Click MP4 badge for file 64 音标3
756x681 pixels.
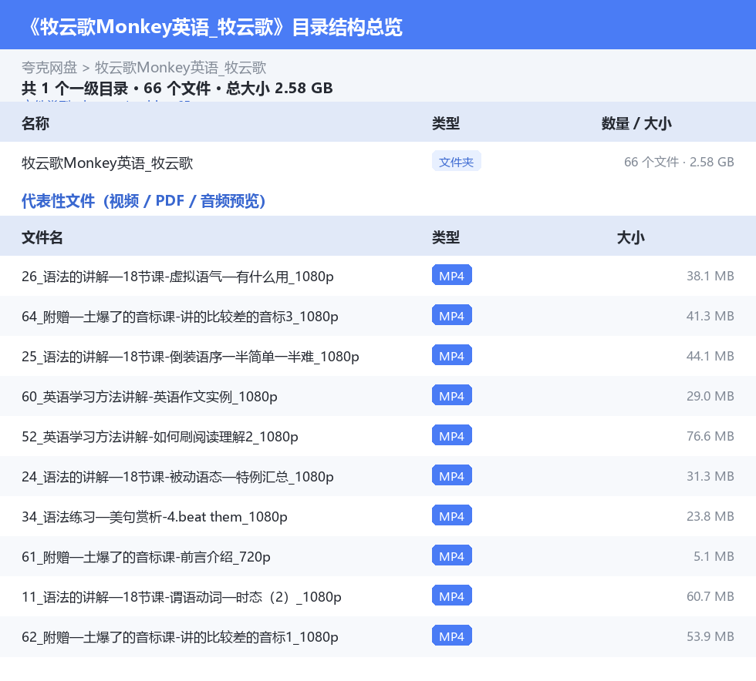tap(452, 315)
